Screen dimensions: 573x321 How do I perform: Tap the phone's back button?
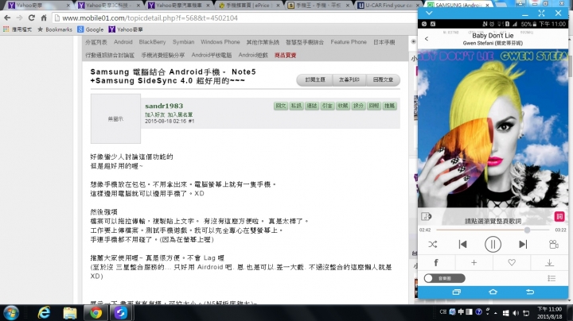coord(529,292)
